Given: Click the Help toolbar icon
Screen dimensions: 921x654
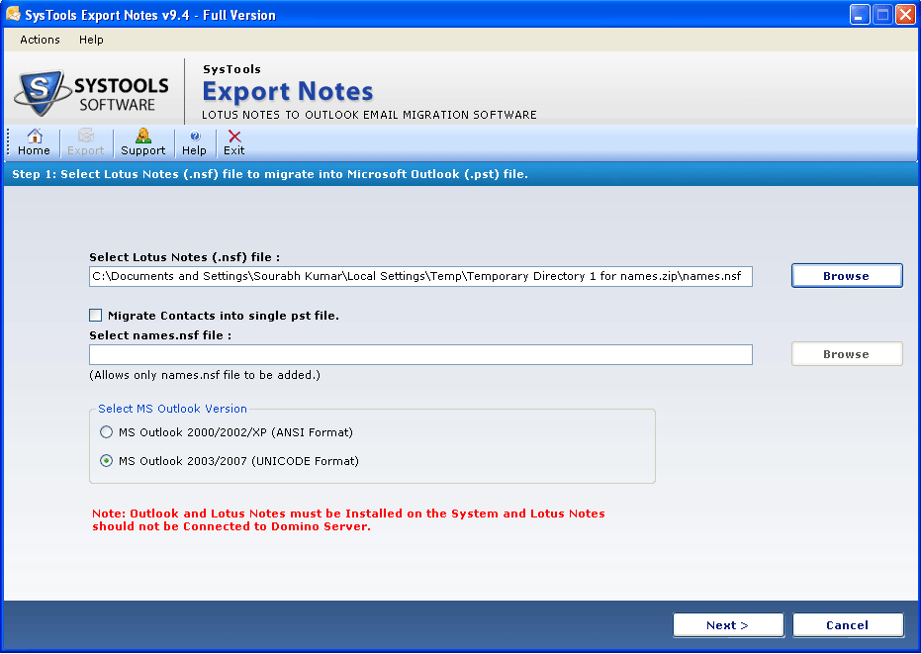Looking at the screenshot, I should click(x=195, y=142).
